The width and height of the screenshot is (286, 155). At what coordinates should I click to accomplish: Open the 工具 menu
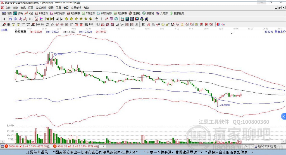(x=58, y=8)
